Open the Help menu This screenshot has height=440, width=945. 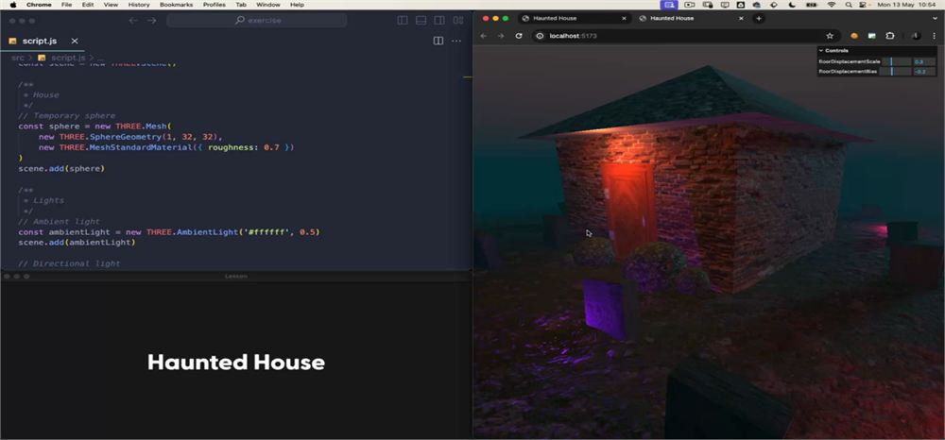[297, 4]
